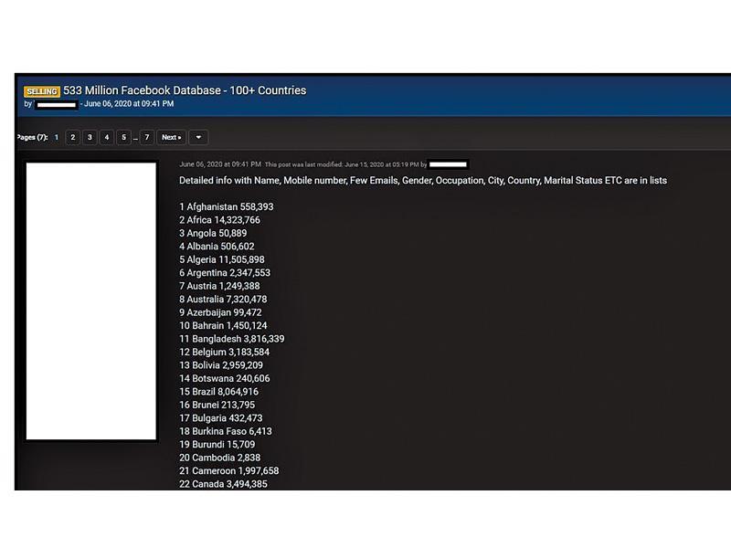731x548 pixels.
Task: Select current page 1 indicator
Action: coord(57,137)
